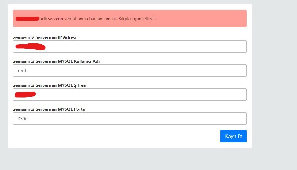Click the 'MYSQL Kullanıcı Adı' label text
Image resolution: width=297 pixels, height=170 pixels.
78,61
